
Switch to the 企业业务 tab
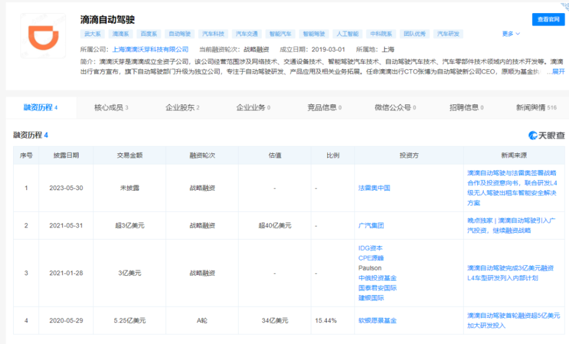253,107
